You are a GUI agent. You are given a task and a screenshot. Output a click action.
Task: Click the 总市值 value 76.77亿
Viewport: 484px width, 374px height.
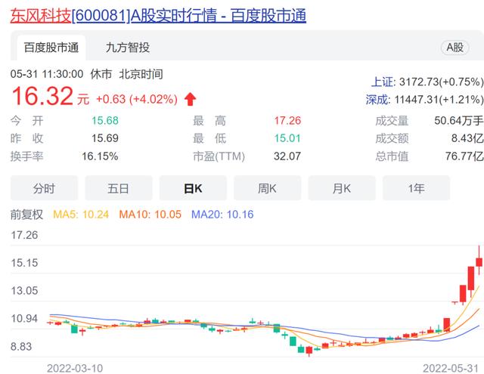[464, 156]
